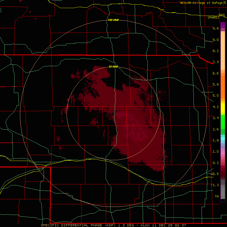Click the 3.4 scale value
The width and height of the screenshot is (227, 227).
[x=216, y=118]
